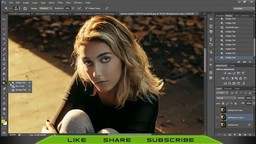Open the Image menu
Image resolution: width=256 pixels, height=144 pixels.
(x=26, y=3)
